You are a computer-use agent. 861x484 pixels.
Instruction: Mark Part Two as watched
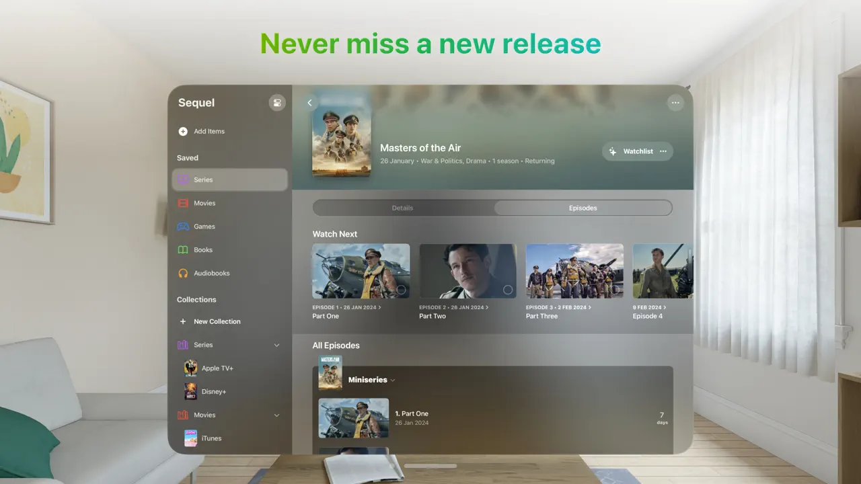click(x=508, y=290)
